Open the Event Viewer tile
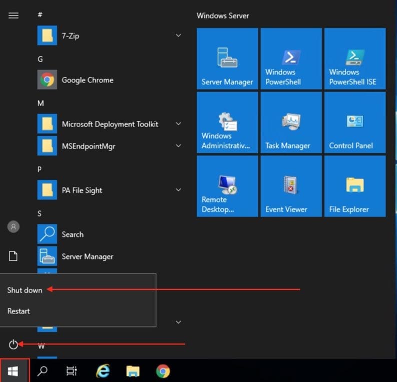Viewport: 397px width, 382px height. [x=291, y=186]
